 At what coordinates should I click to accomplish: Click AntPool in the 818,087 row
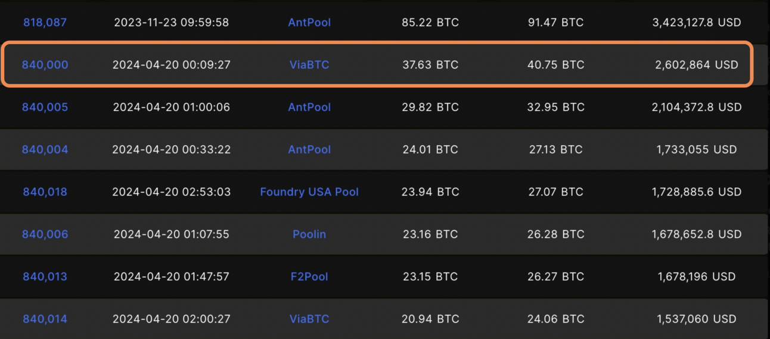click(309, 23)
